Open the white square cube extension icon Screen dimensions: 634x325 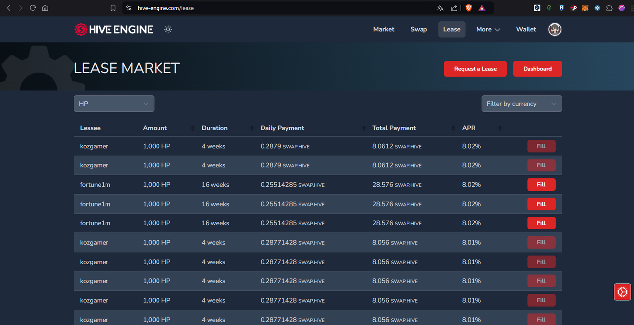click(537, 8)
